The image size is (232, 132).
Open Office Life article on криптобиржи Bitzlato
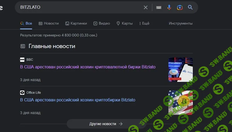click(78, 100)
